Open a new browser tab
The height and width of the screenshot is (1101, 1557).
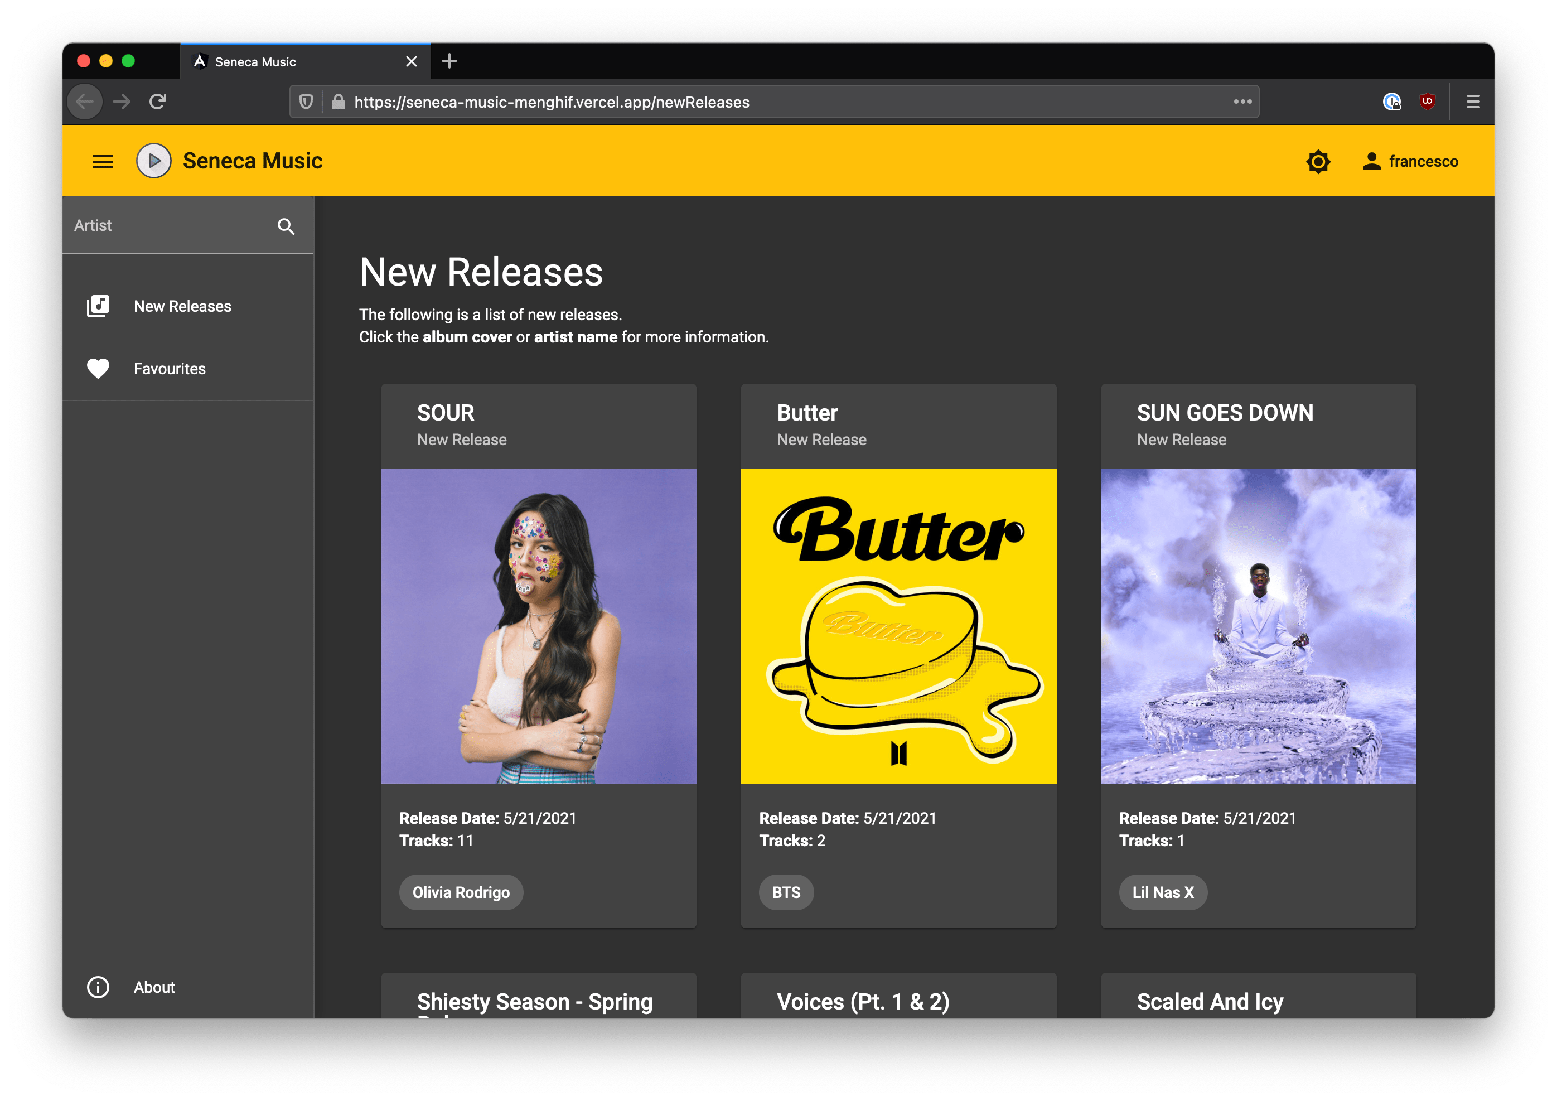click(449, 62)
